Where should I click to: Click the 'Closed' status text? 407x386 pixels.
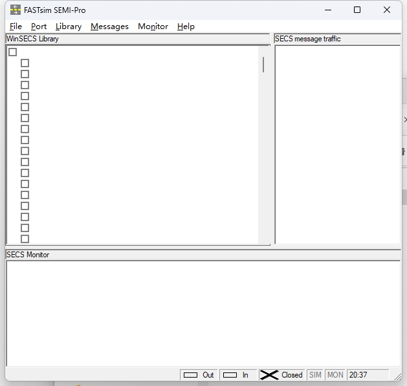[292, 375]
